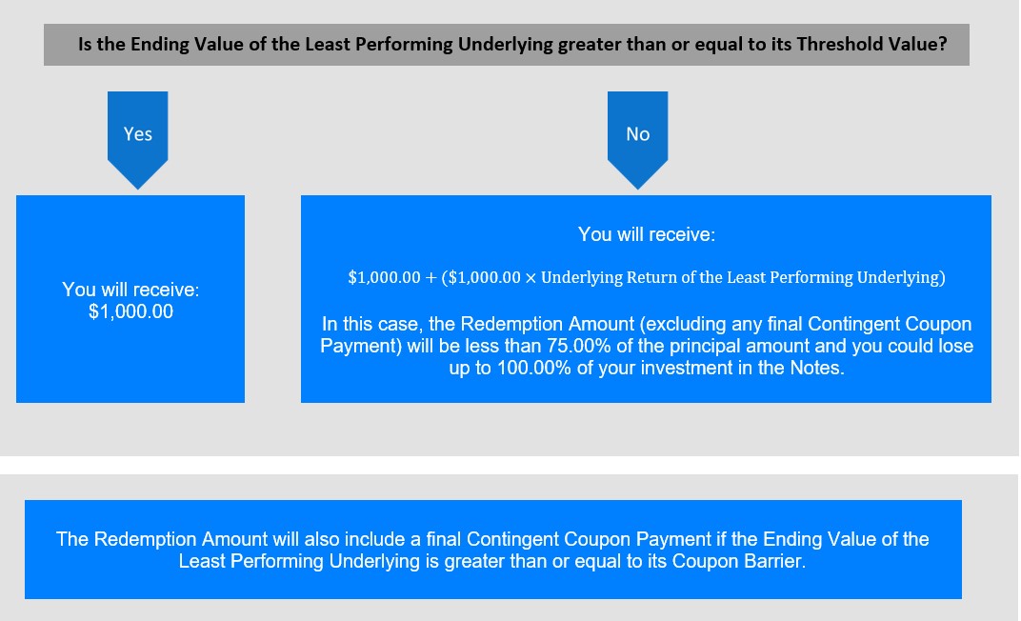Click the multiplication sign in the formula

(531, 278)
